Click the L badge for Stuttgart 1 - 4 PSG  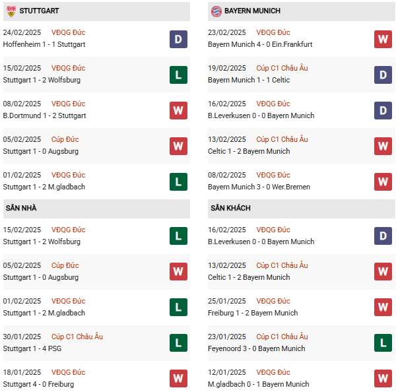[x=178, y=343]
